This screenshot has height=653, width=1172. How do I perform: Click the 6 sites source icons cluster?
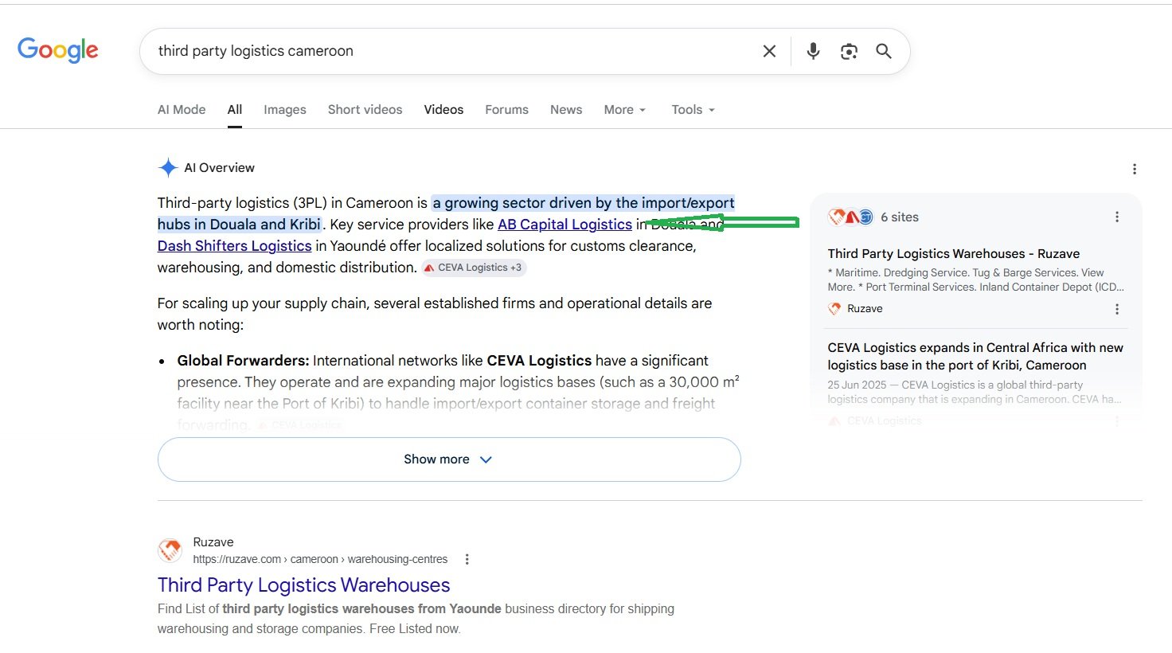851,217
